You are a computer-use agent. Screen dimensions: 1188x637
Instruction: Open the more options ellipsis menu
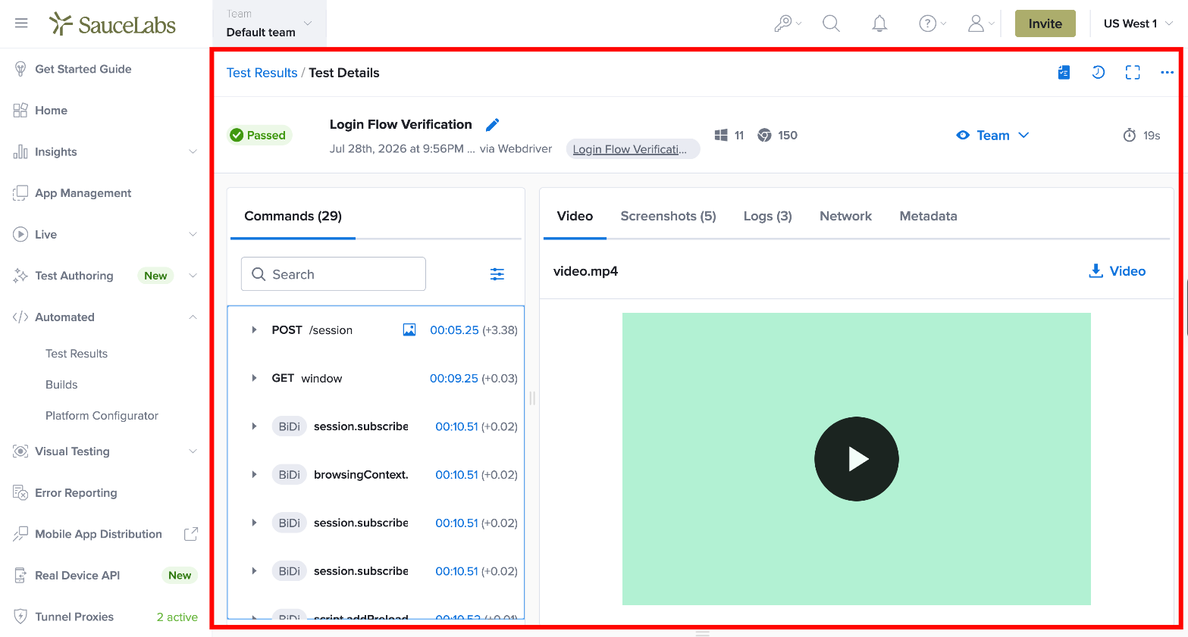coord(1167,73)
